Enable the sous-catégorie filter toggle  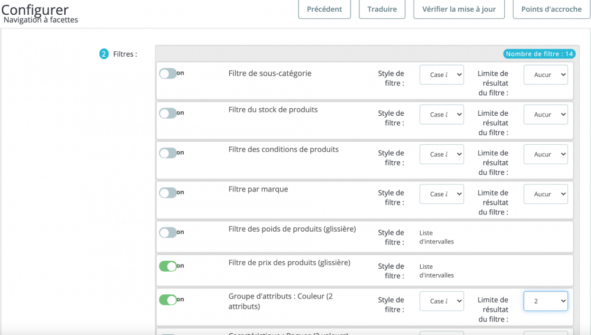coord(168,74)
